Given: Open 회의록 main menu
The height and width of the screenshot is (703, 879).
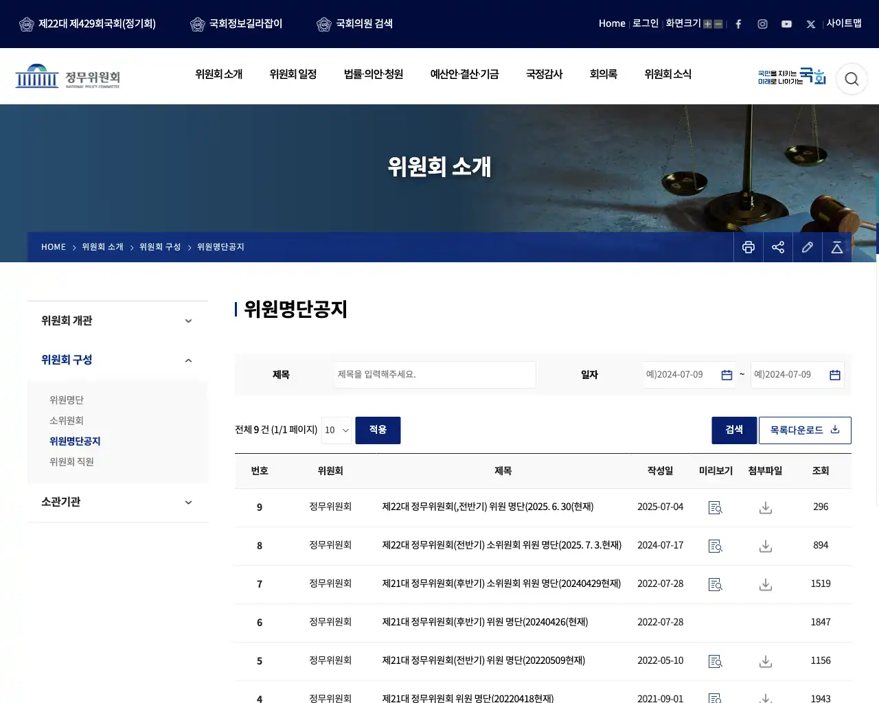Looking at the screenshot, I should [x=604, y=74].
